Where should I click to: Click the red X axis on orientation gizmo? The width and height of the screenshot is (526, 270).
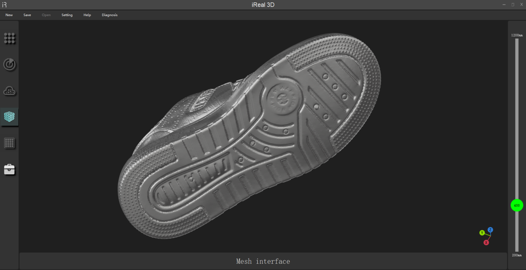[486, 242]
